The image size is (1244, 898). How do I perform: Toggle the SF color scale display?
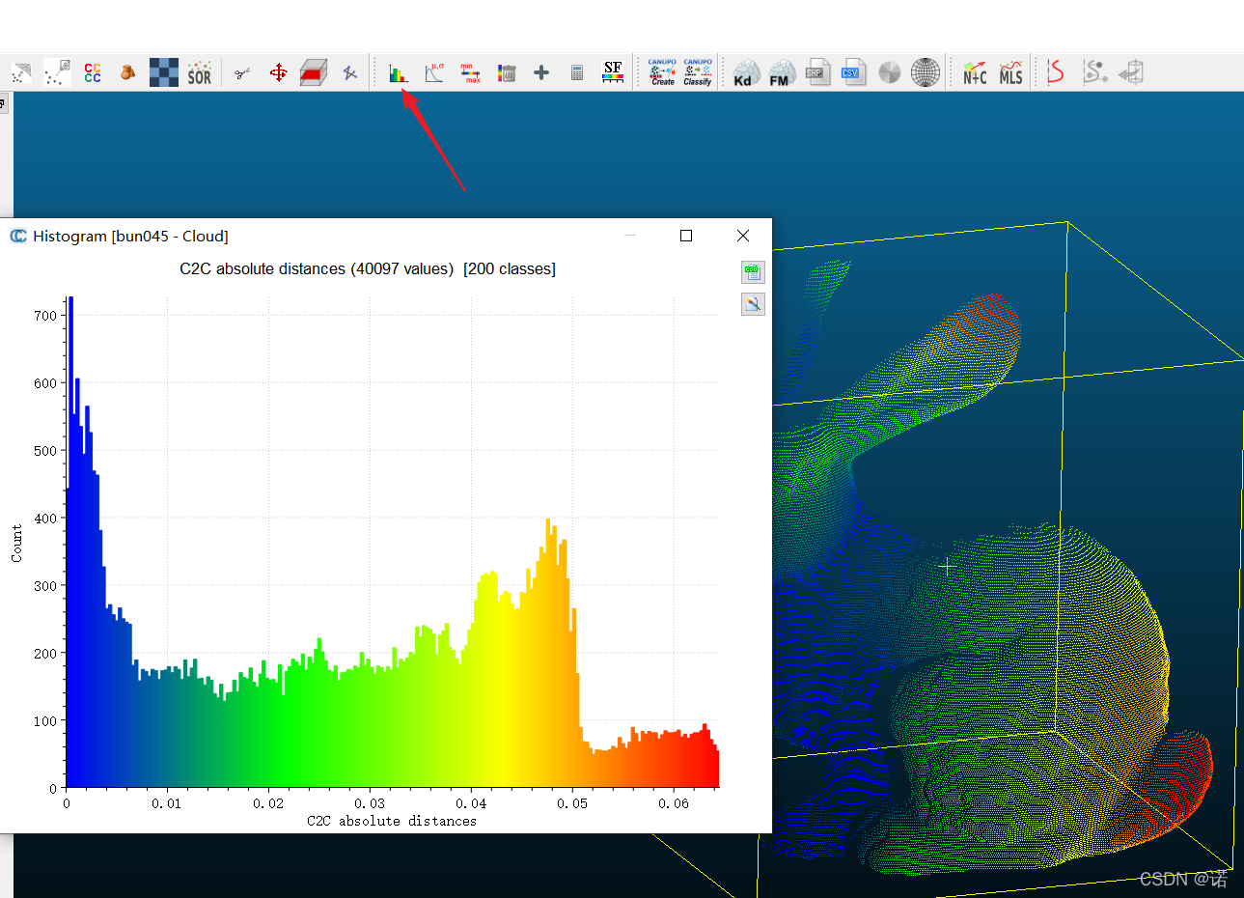(x=612, y=71)
